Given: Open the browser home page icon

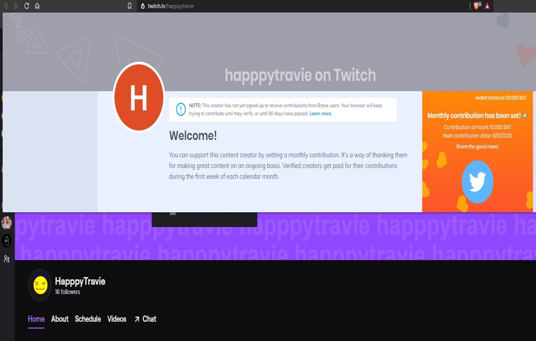Looking at the screenshot, I should coord(37,6).
